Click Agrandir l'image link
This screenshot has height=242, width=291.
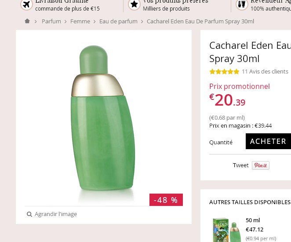[x=56, y=214]
